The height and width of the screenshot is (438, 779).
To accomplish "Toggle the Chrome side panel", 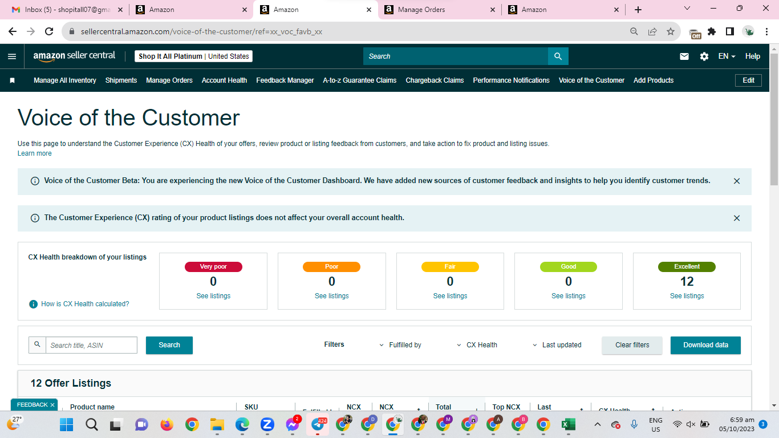I will 729,32.
